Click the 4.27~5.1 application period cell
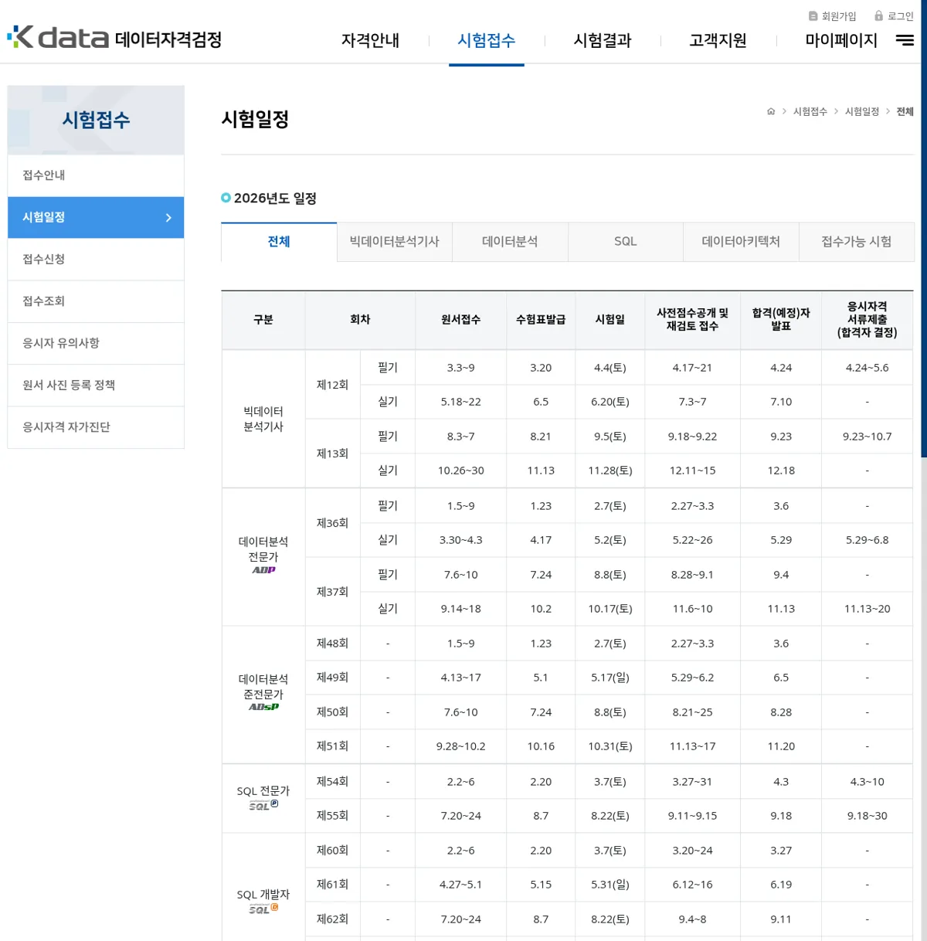 [460, 885]
